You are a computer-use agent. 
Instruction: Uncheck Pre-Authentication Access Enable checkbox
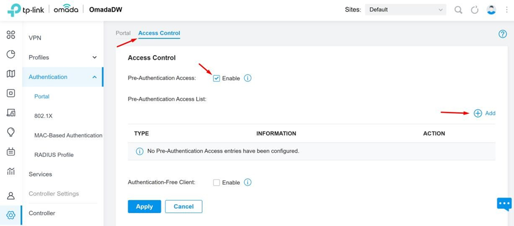216,78
